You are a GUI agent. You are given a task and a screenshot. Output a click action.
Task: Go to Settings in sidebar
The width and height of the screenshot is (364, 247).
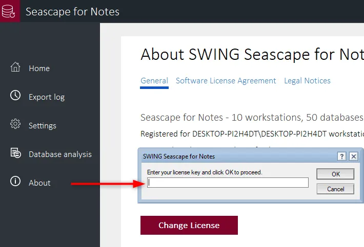[x=43, y=125]
